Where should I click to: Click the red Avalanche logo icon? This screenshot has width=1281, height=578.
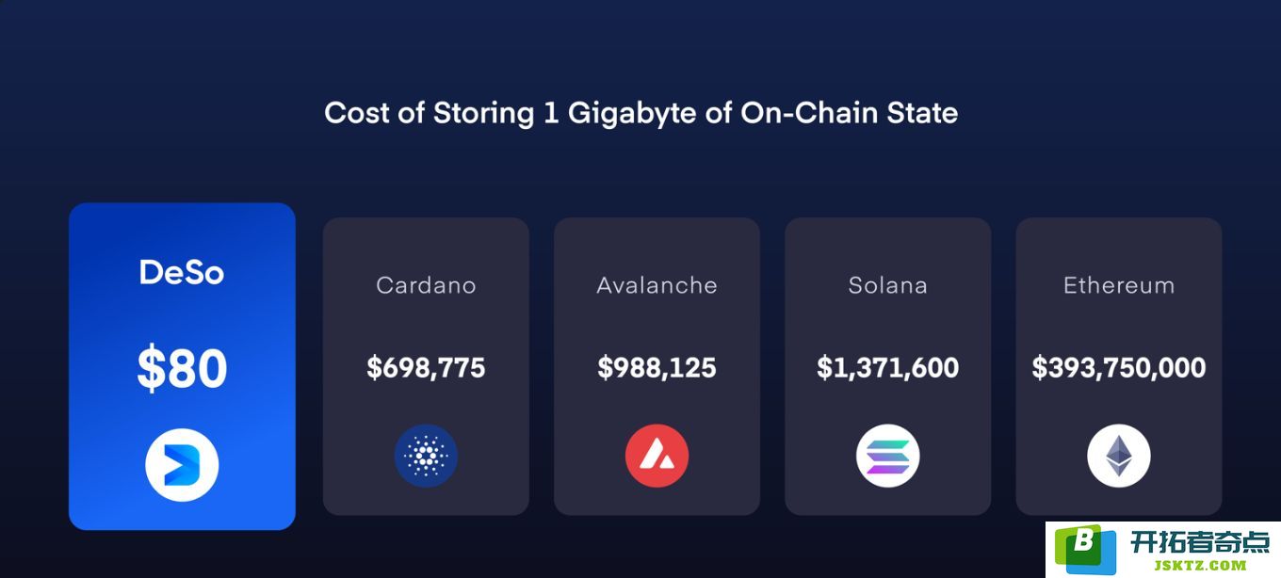(657, 457)
